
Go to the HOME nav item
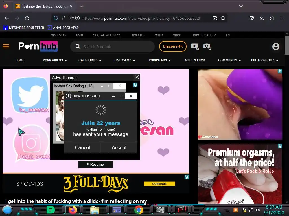tap(20, 60)
